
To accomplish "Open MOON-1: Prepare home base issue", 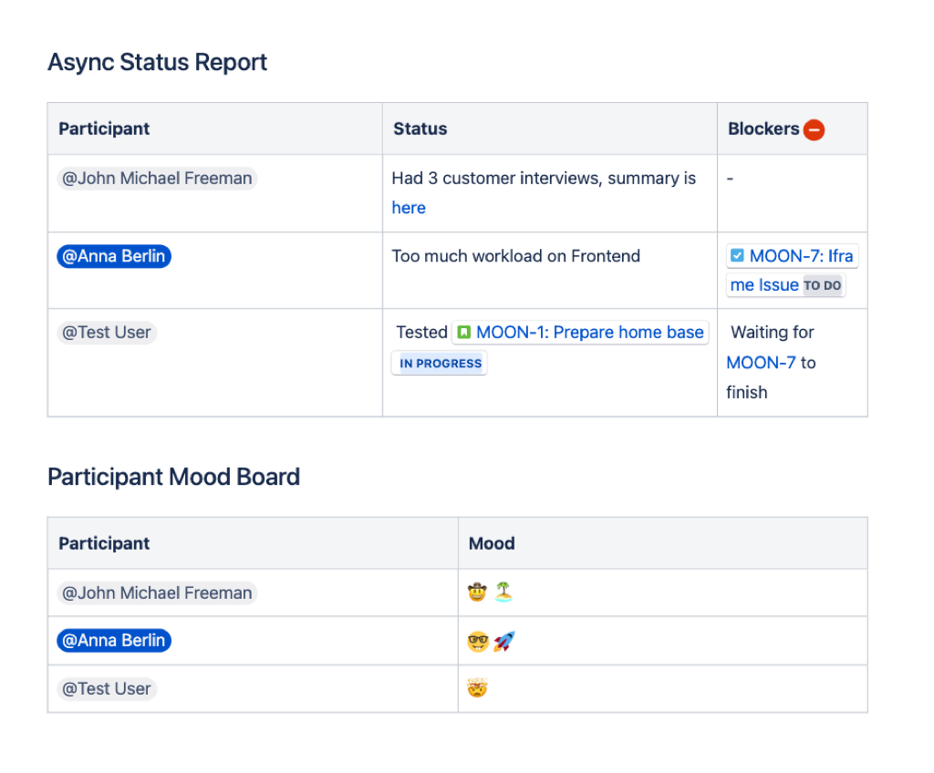I will click(x=590, y=333).
